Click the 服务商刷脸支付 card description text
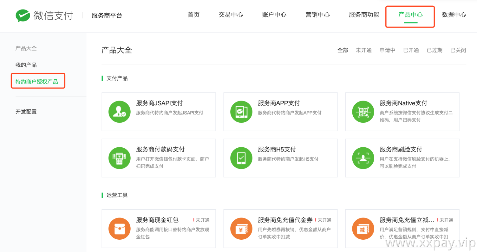Image resolution: width=477 pixels, height=252 pixels. click(x=415, y=163)
